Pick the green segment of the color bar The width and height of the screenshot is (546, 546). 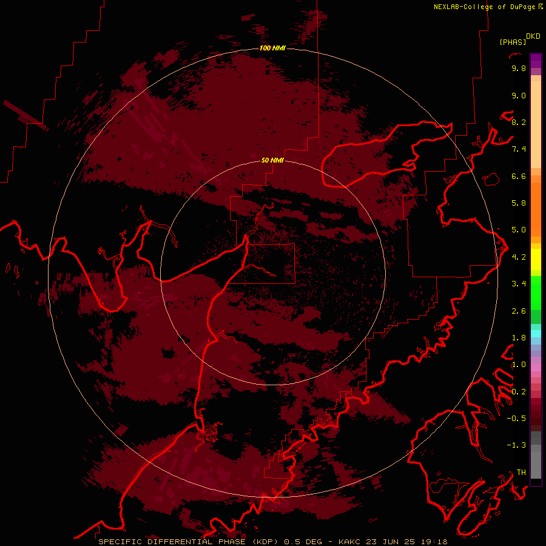tap(536, 292)
